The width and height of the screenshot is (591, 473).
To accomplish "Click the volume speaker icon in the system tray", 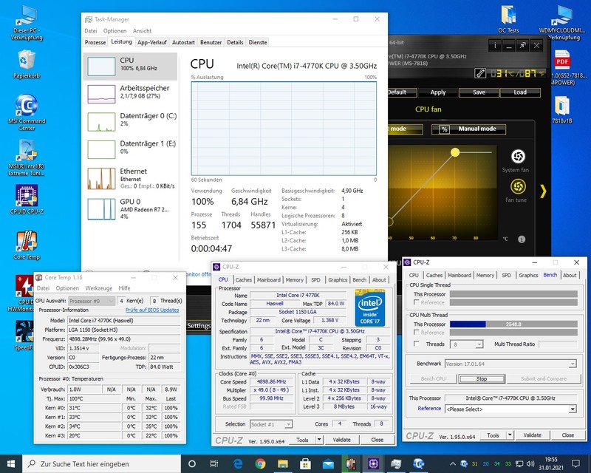I will click(x=530, y=463).
